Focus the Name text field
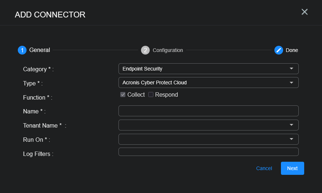 click(x=208, y=111)
